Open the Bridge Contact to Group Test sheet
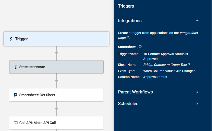Screen dimensions: 212x131 click(x=165, y=65)
